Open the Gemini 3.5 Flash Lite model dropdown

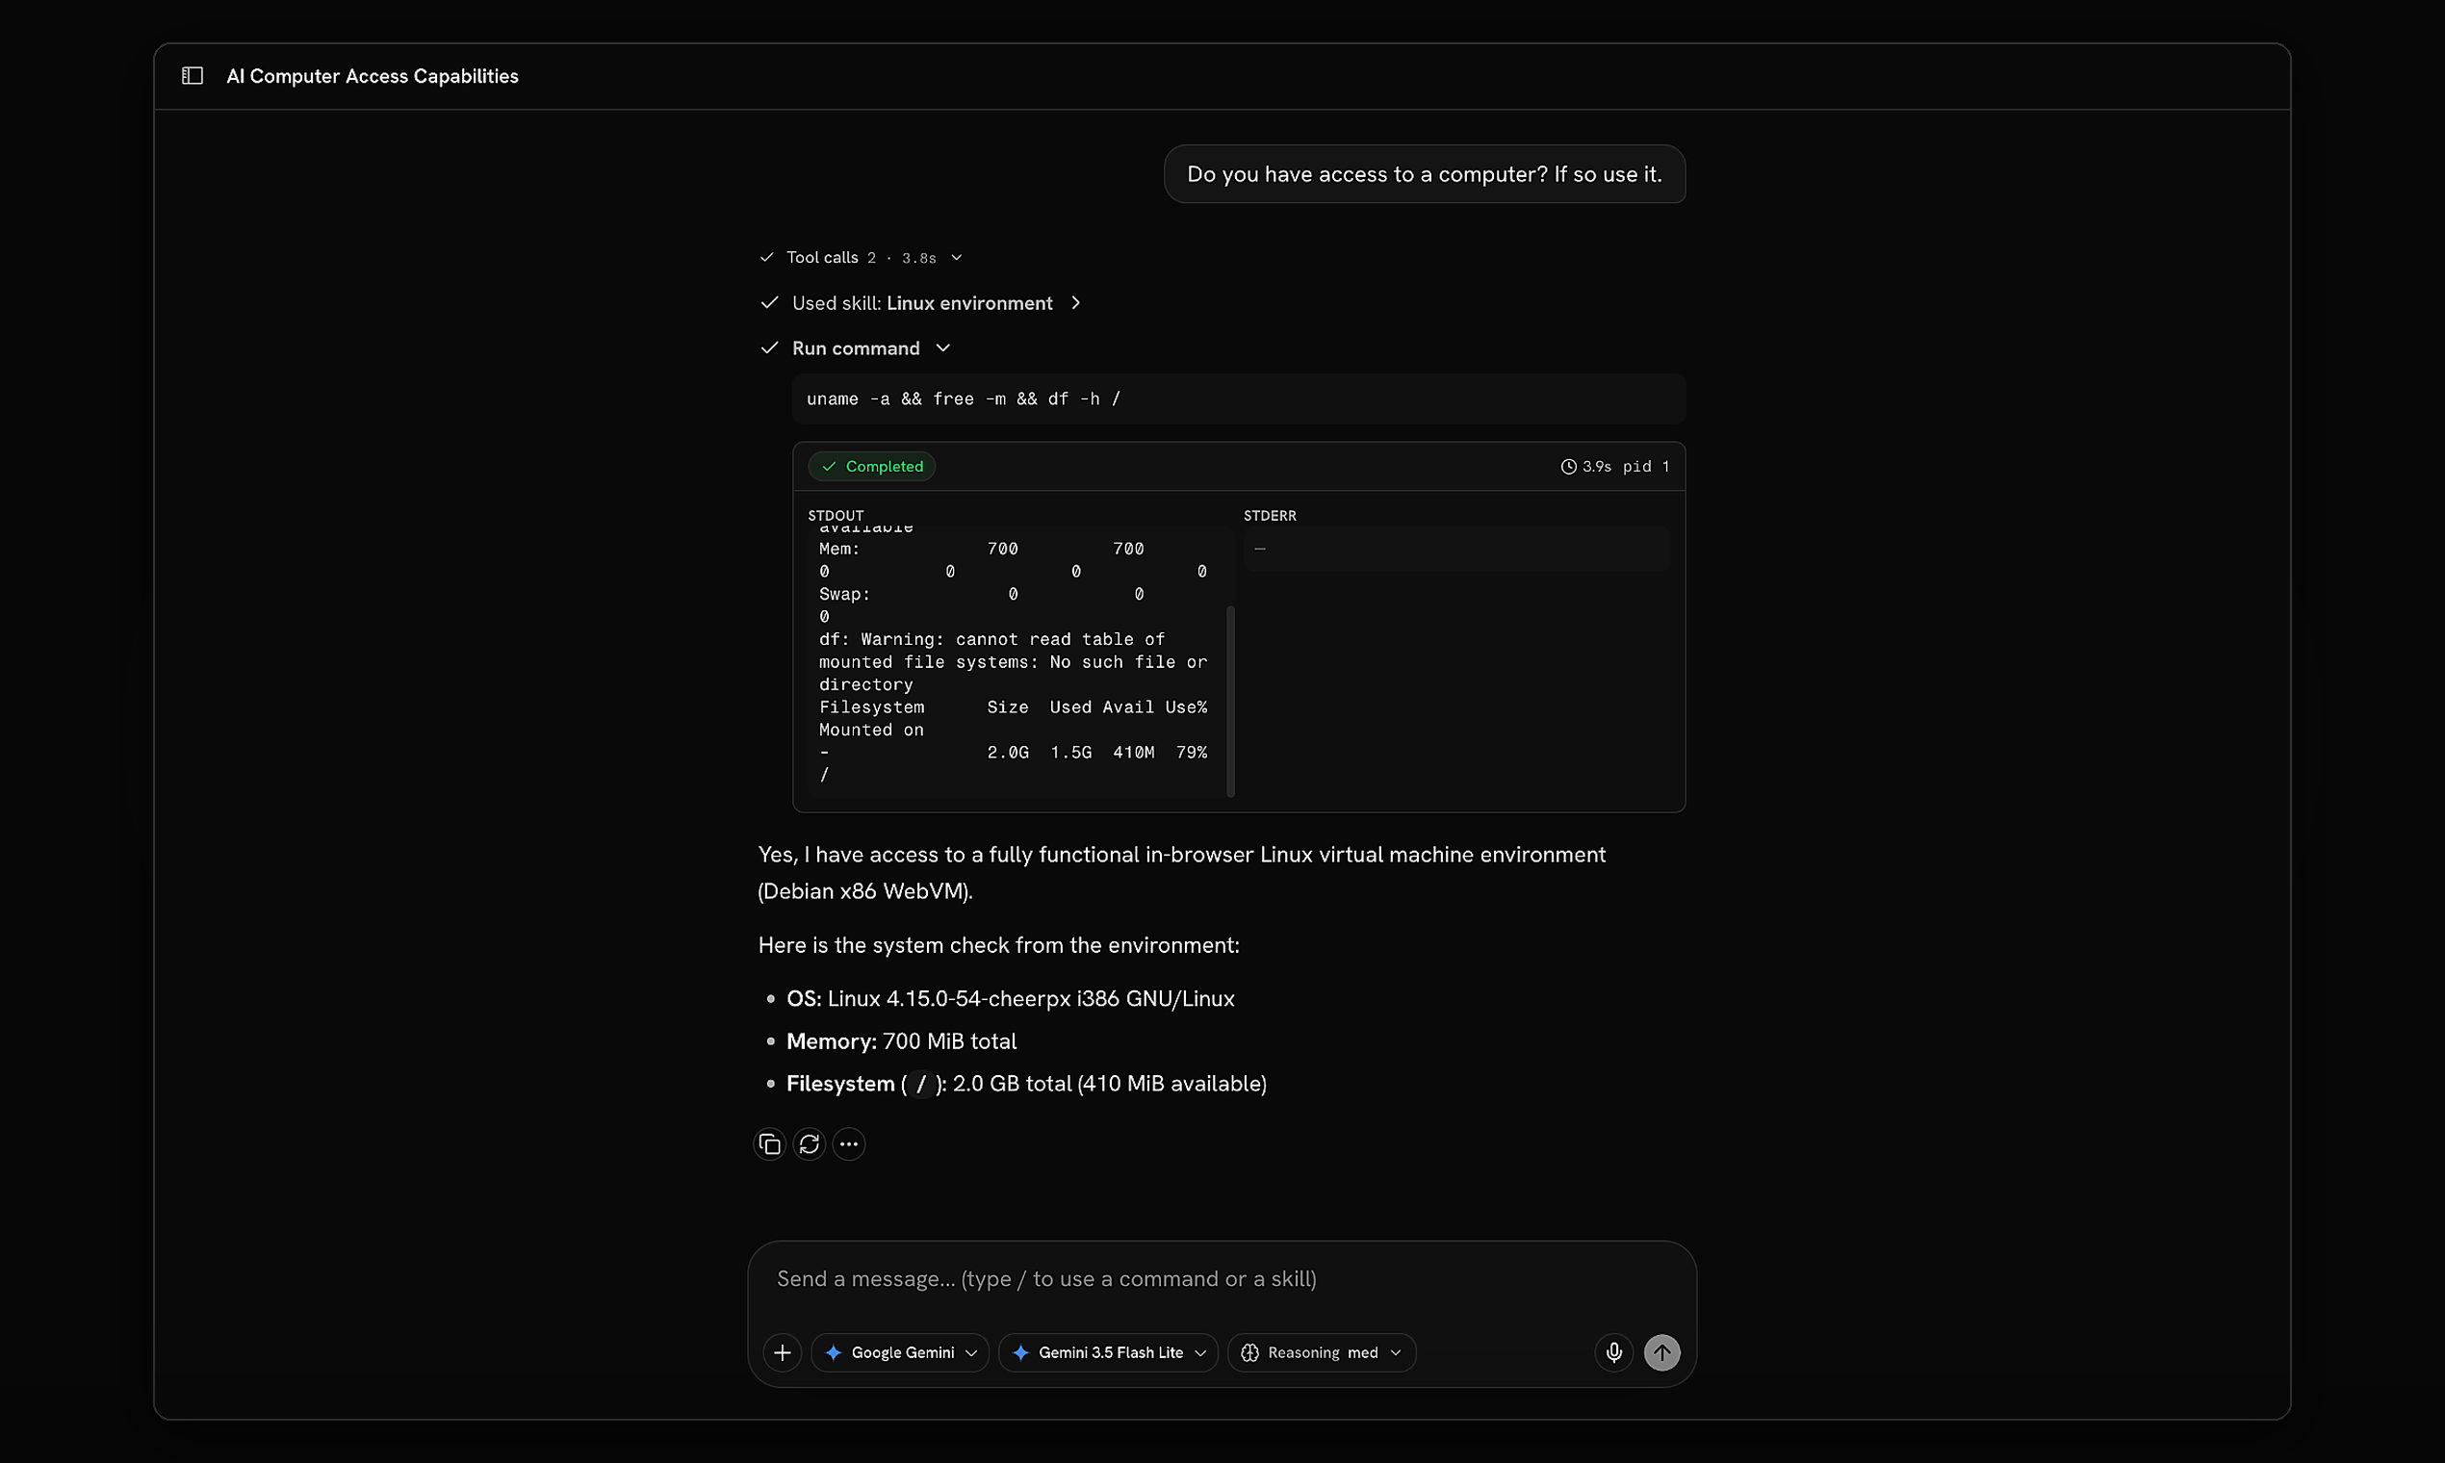click(x=1108, y=1352)
